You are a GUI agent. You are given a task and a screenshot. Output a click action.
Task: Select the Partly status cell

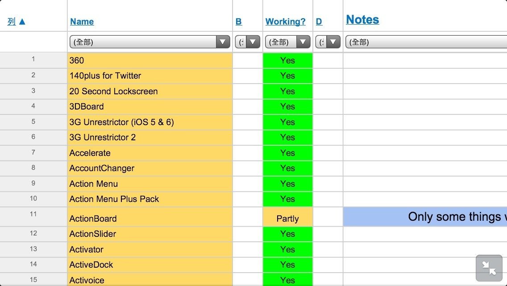(287, 218)
